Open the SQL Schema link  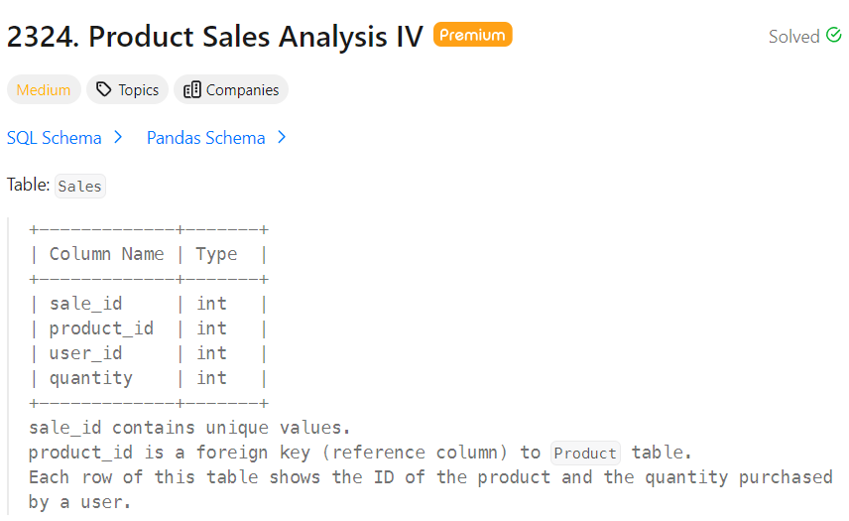click(55, 138)
